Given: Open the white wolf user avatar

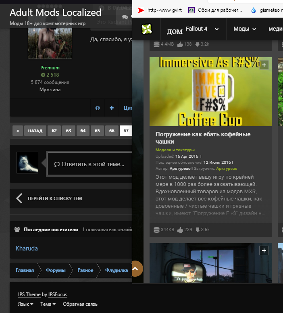Looking at the screenshot, I should coord(27,163).
